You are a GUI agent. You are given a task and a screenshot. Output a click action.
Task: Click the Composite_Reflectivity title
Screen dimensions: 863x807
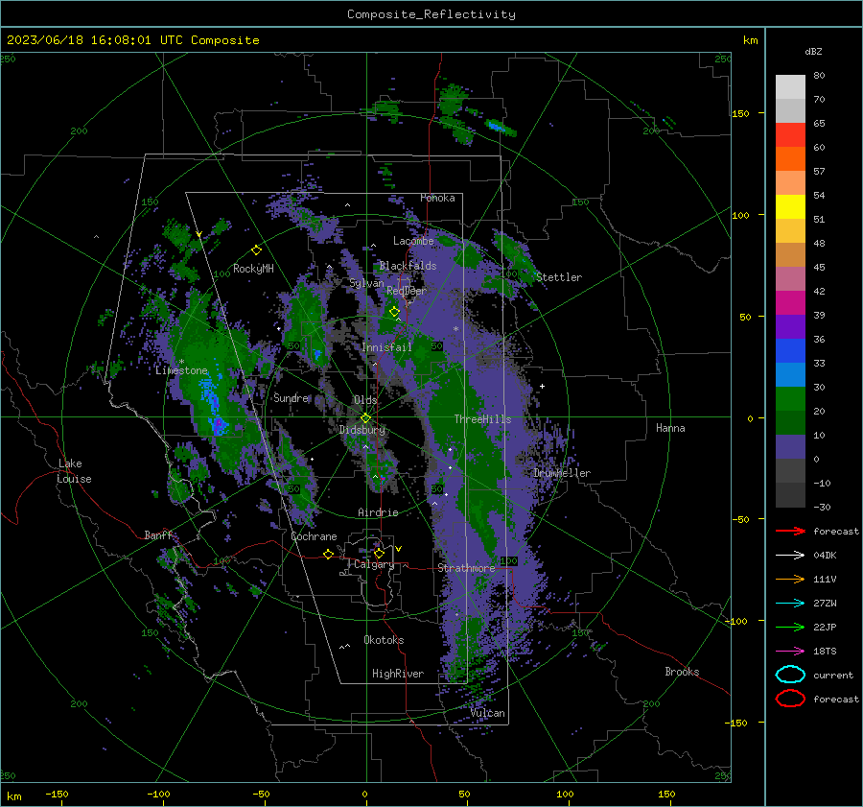431,14
